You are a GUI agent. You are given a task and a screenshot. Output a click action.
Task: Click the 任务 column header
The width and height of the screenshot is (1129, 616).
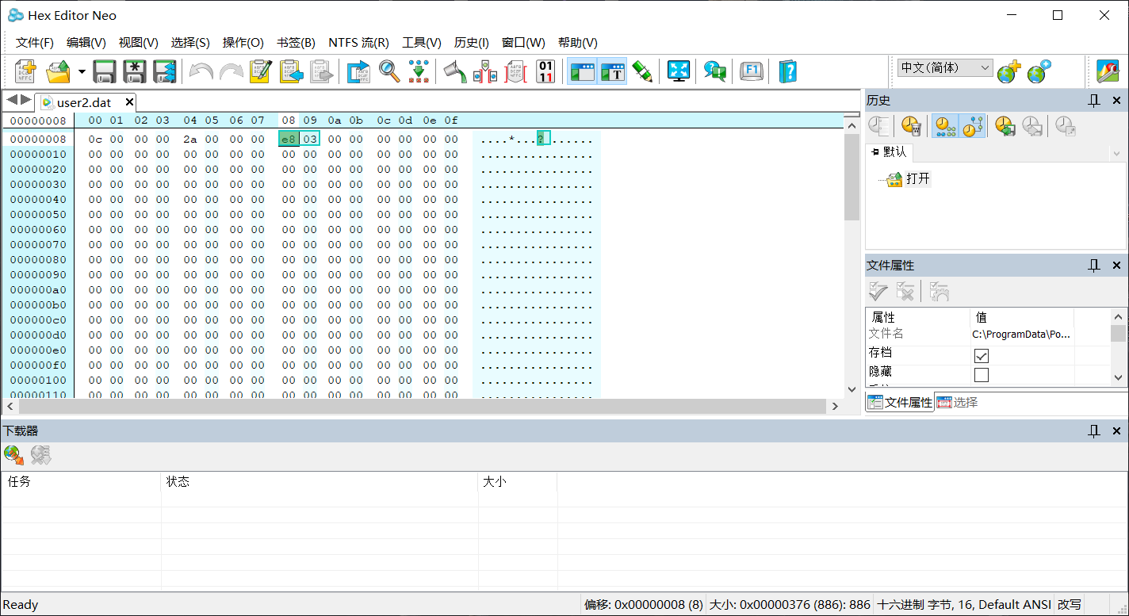click(81, 481)
